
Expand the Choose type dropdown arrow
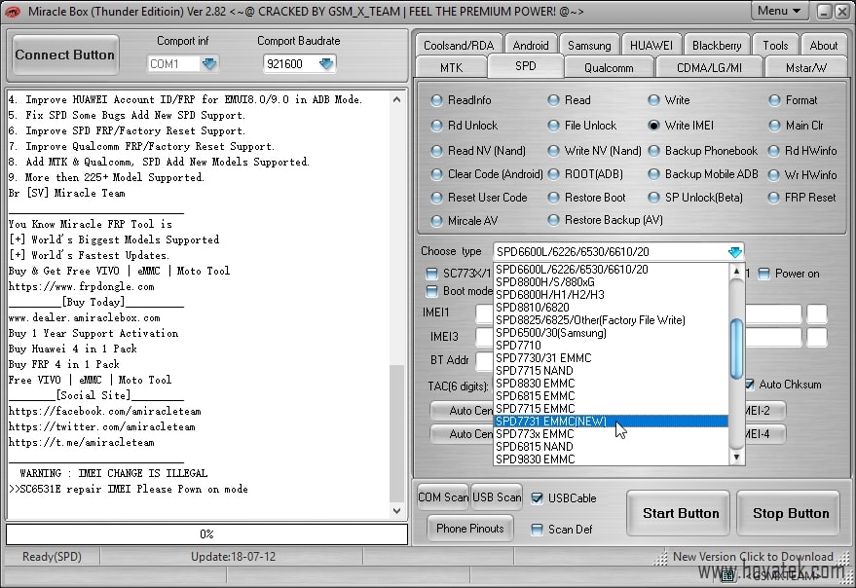[x=735, y=252]
